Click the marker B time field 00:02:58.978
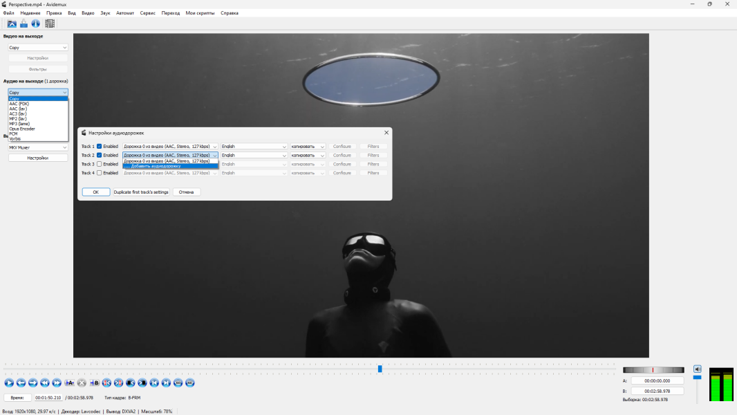The height and width of the screenshot is (415, 737). pyautogui.click(x=657, y=391)
